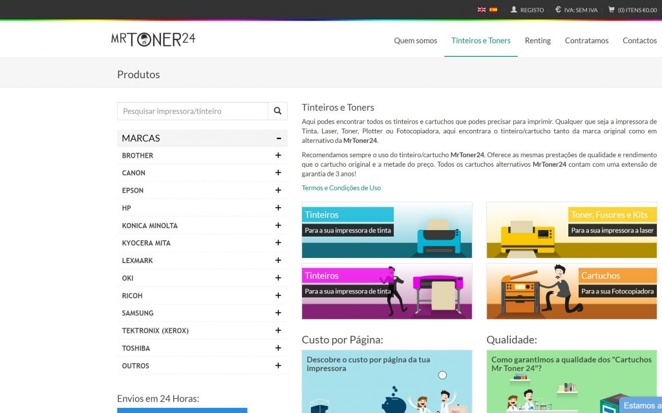Expand the HP brand list
The width and height of the screenshot is (662, 413).
tap(278, 208)
